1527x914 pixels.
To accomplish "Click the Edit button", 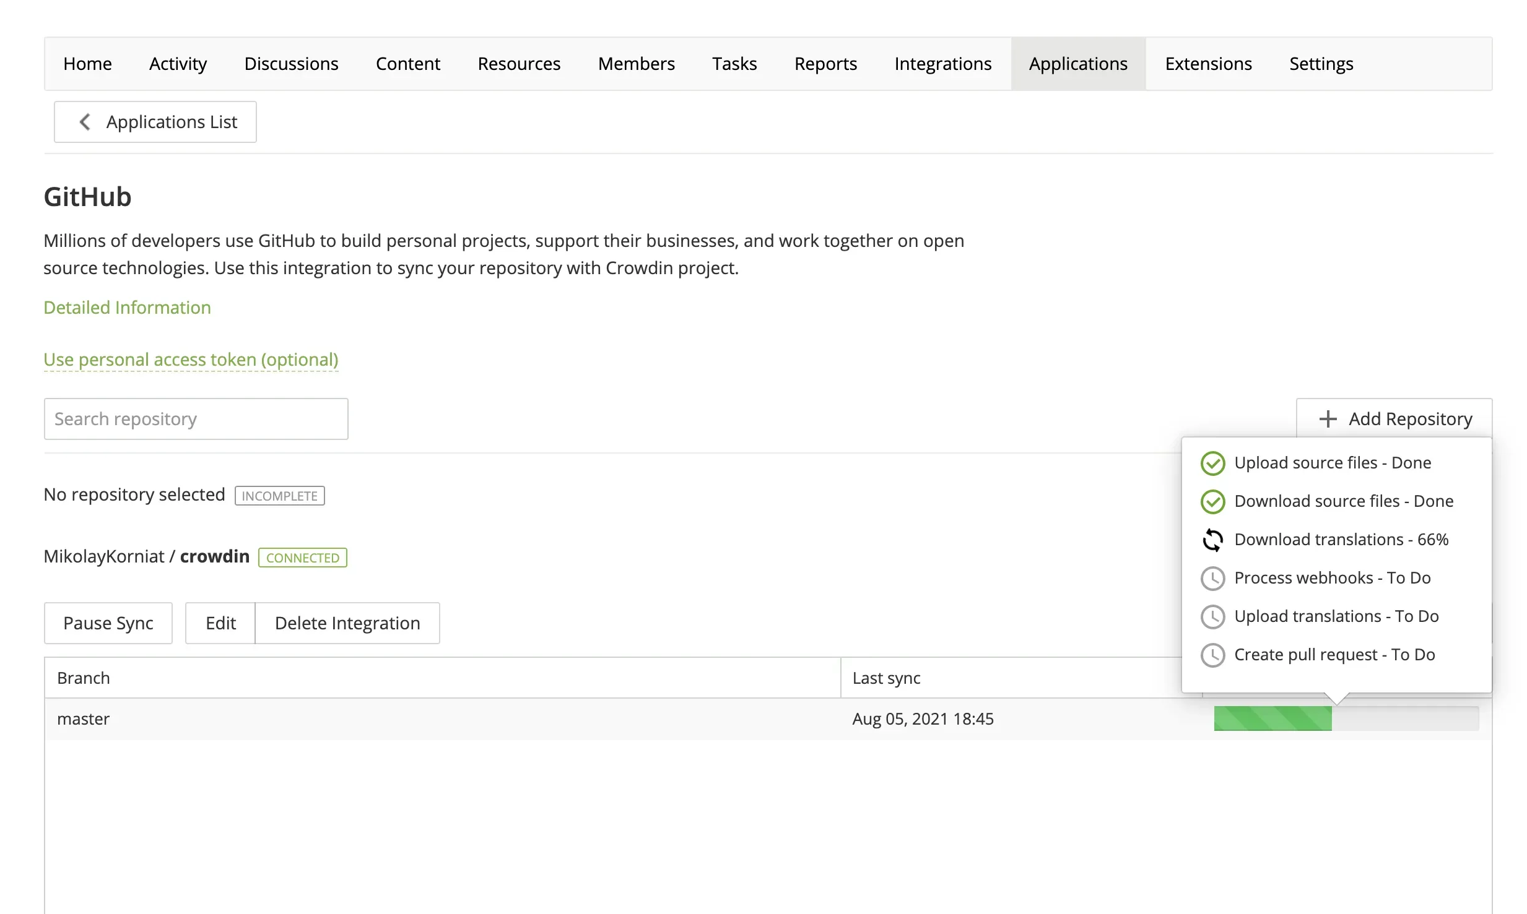I will [x=220, y=623].
